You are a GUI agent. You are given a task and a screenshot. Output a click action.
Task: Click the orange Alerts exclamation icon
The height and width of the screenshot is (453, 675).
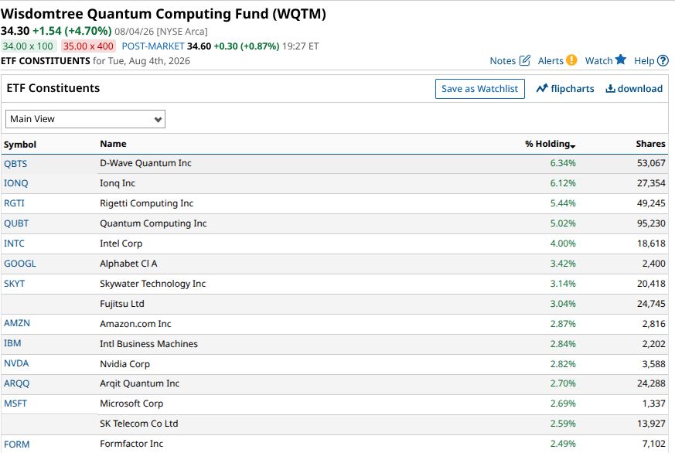pyautogui.click(x=571, y=60)
